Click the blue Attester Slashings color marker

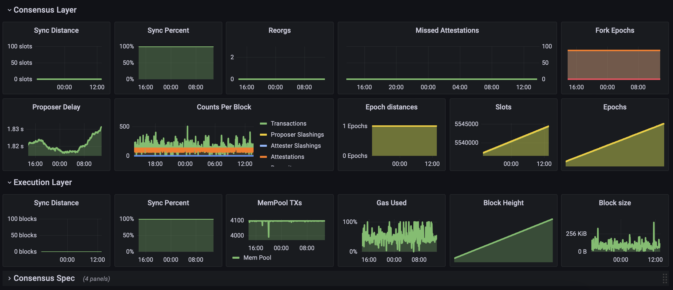[x=263, y=146]
